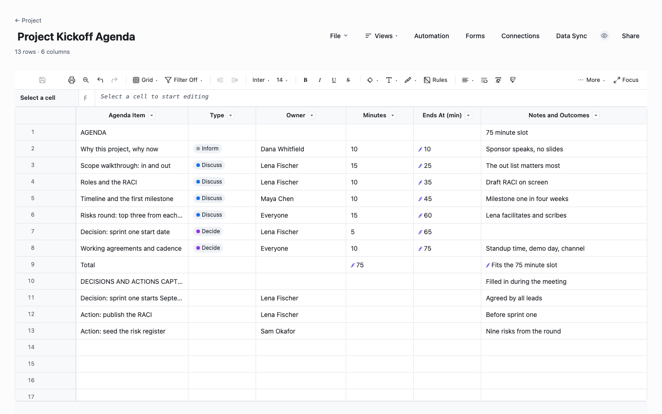662x414 pixels.
Task: Click the zoom out magnifier icon
Action: point(86,80)
